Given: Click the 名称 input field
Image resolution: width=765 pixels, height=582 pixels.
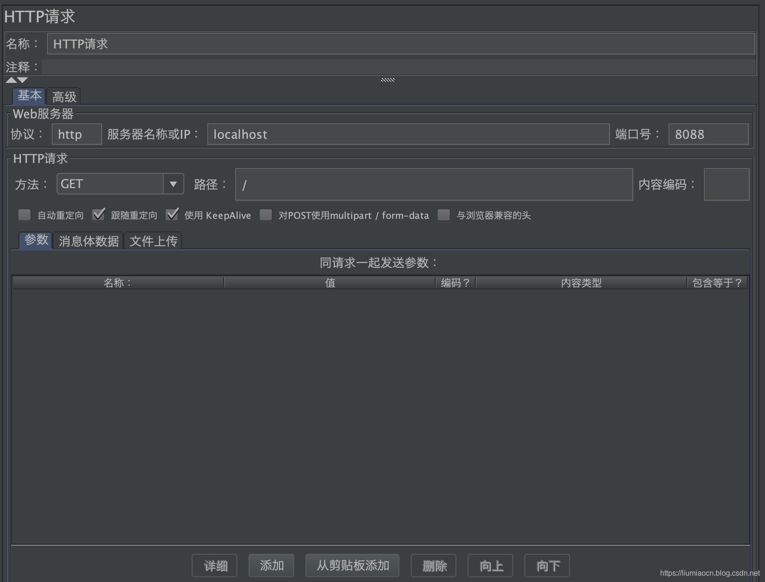Looking at the screenshot, I should (x=401, y=44).
